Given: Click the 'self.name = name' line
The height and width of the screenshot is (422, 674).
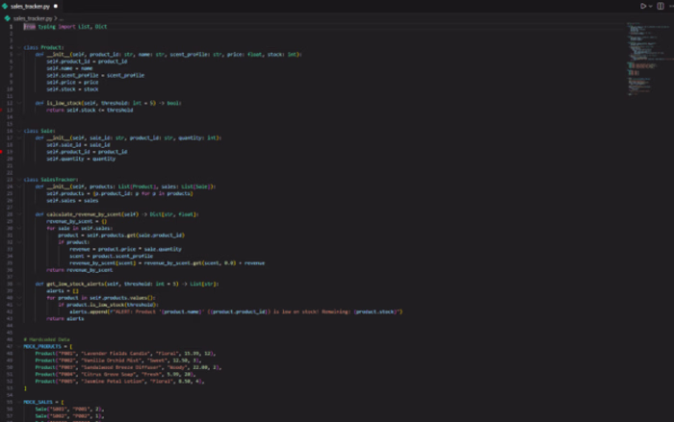Looking at the screenshot, I should click(x=69, y=68).
